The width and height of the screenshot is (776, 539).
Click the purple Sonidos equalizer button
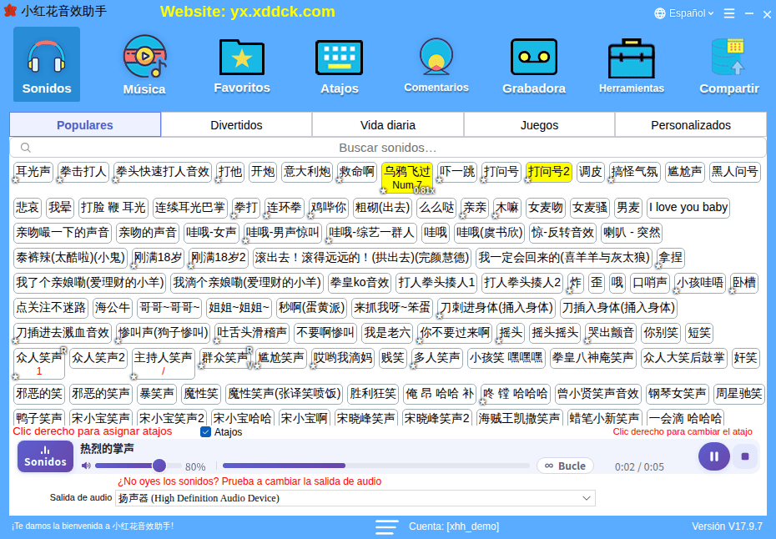click(x=46, y=456)
